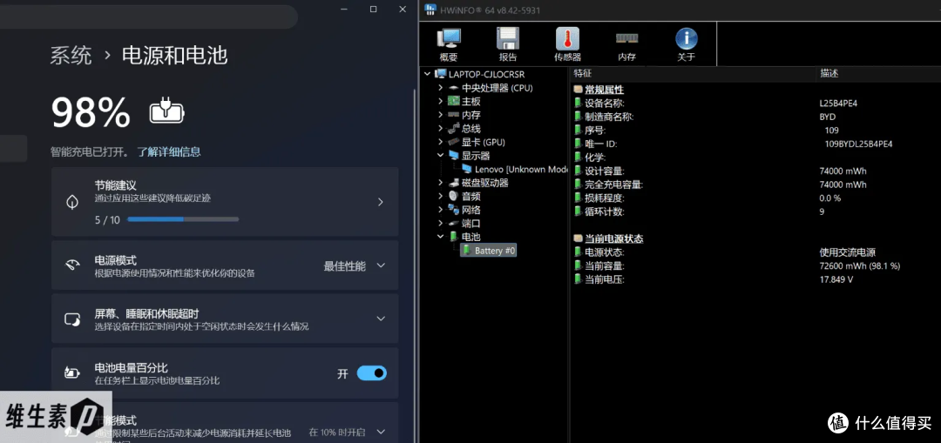Expand the 内存 tree node arrow
Image resolution: width=941 pixels, height=443 pixels.
click(x=441, y=115)
